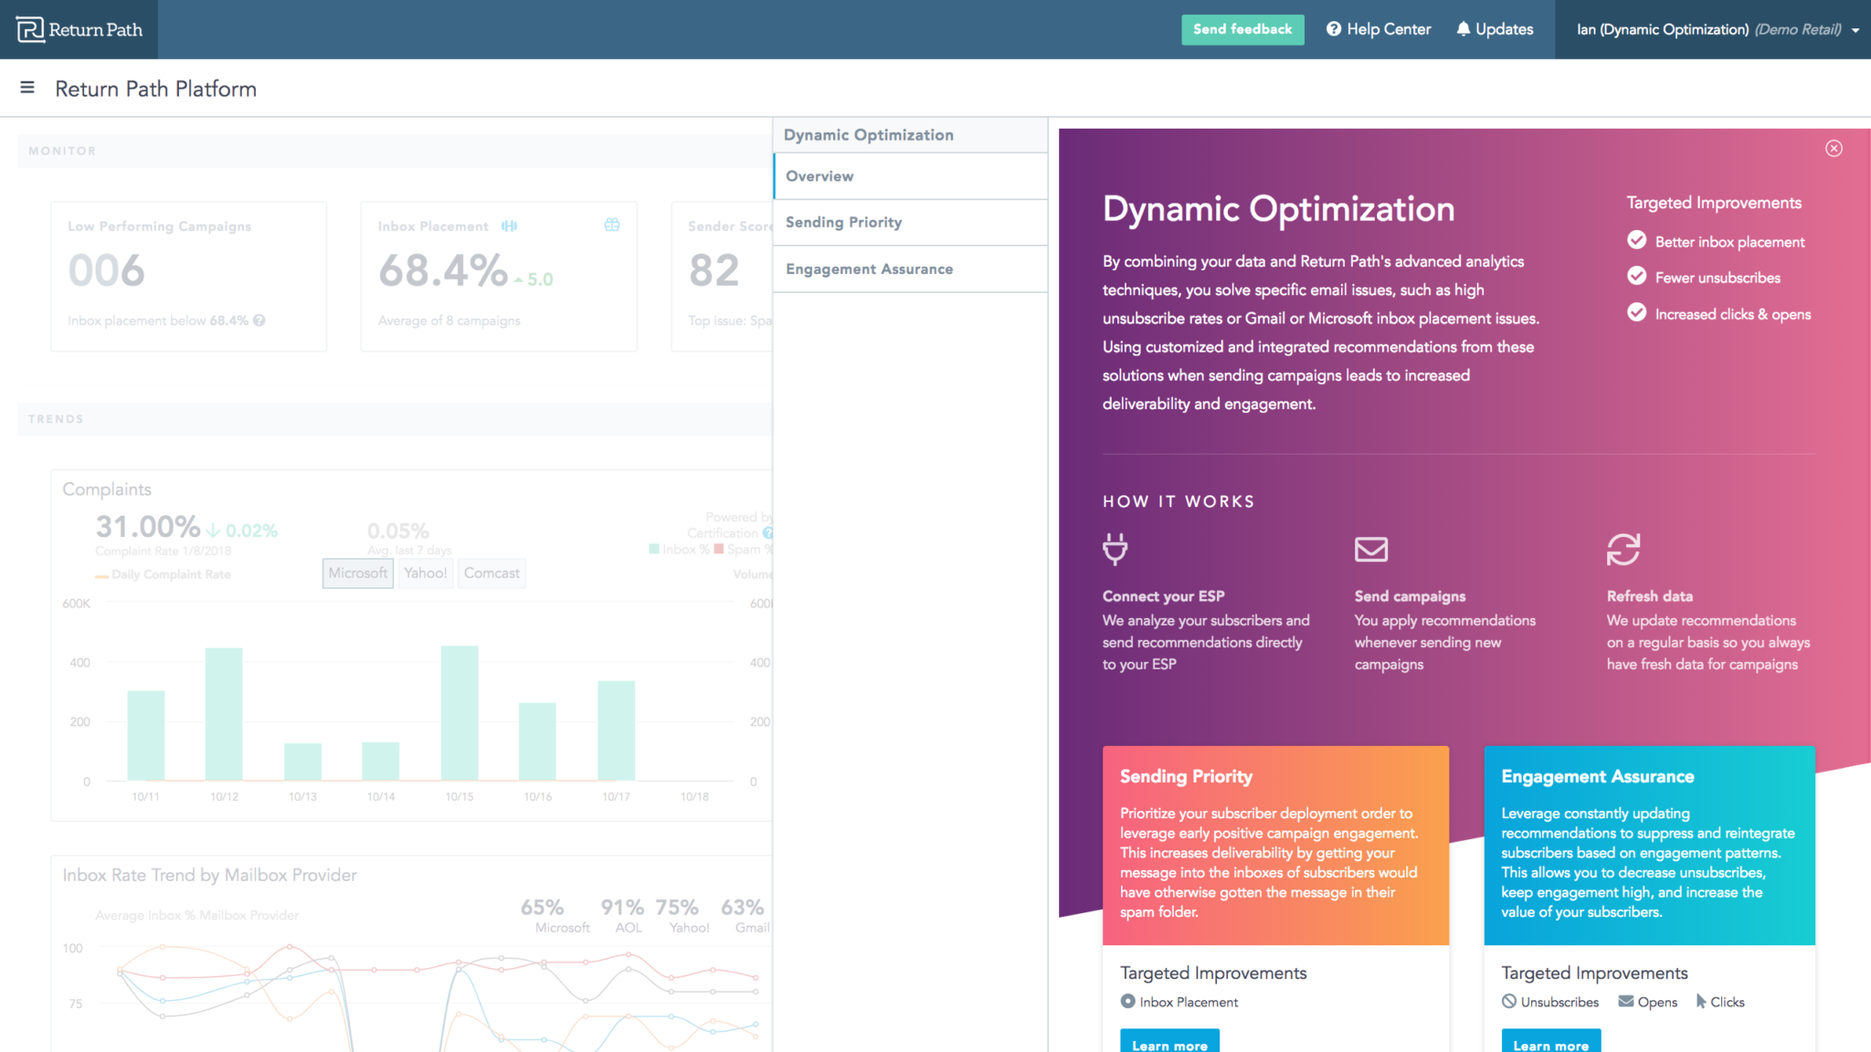This screenshot has width=1871, height=1052.
Task: Click the Return Path logo
Action: click(79, 29)
